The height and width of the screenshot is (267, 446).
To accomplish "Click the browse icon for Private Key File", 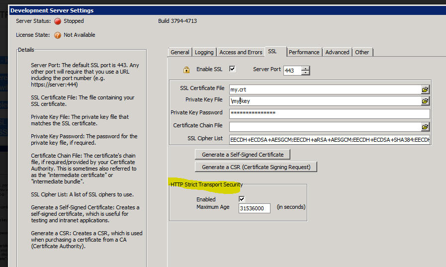I will coord(425,101).
